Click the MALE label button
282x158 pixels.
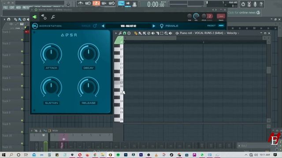[x=86, y=26]
